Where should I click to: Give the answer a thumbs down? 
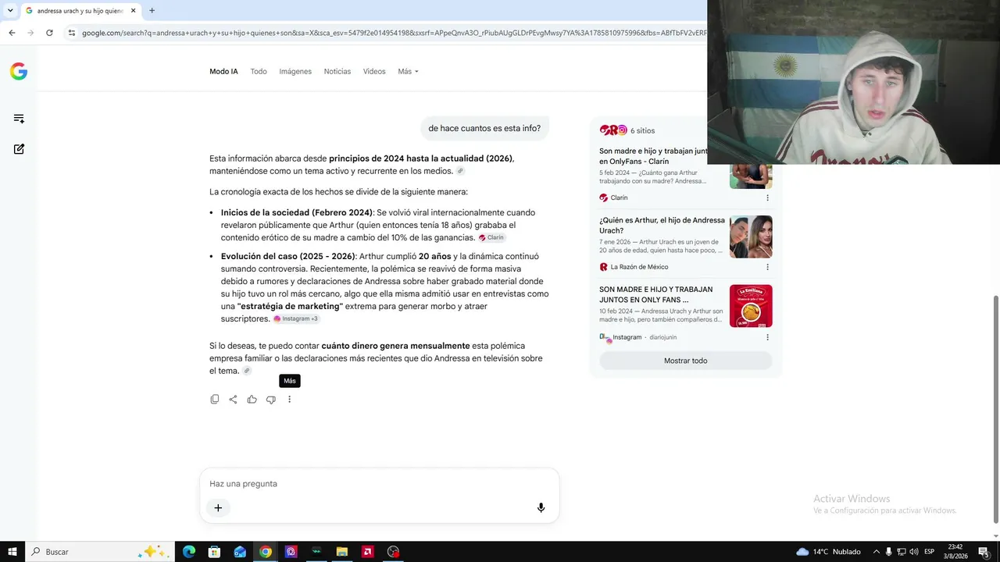pyautogui.click(x=270, y=400)
